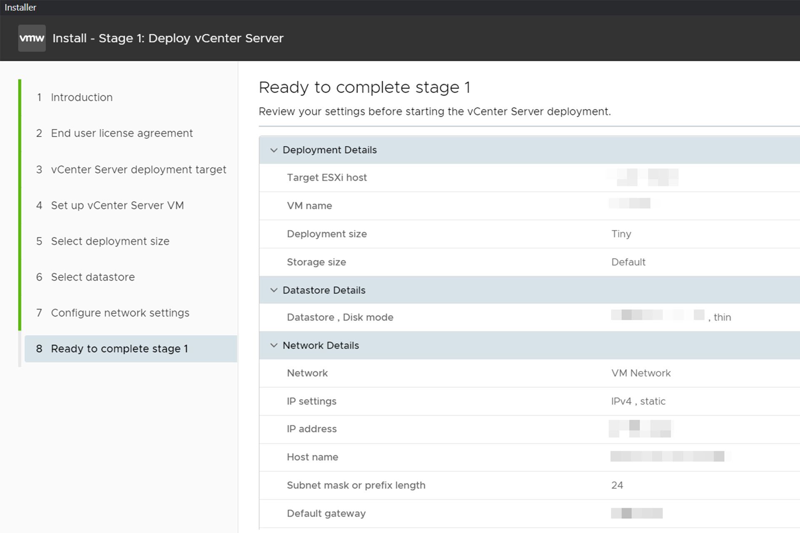Click the Network row label
The image size is (800, 533).
point(307,373)
